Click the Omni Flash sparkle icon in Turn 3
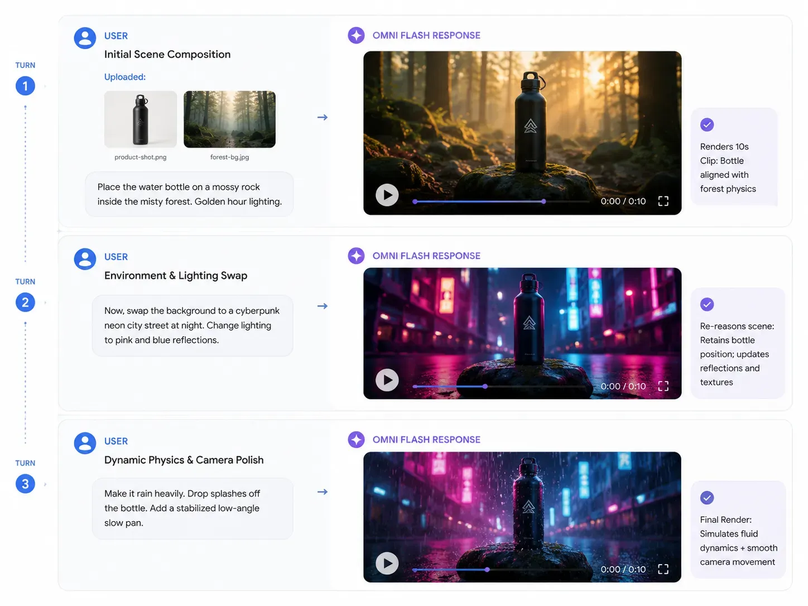Image resolution: width=808 pixels, height=606 pixels. tap(356, 440)
